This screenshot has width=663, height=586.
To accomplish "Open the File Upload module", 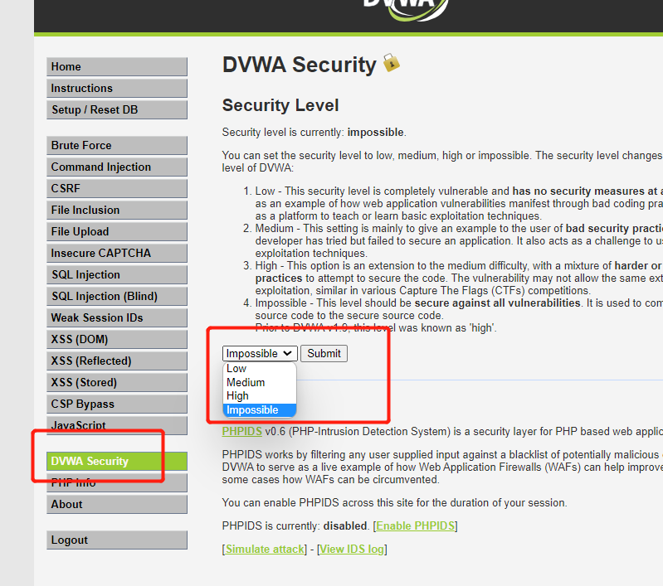I will 117,231.
